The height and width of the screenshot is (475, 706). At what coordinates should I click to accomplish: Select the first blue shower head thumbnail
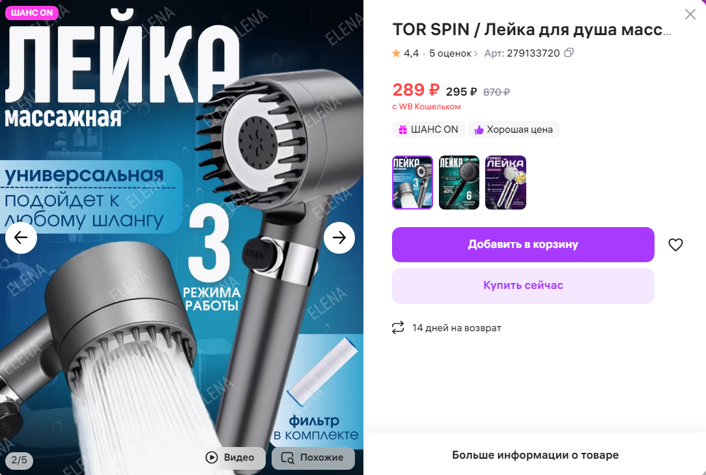[x=412, y=182]
